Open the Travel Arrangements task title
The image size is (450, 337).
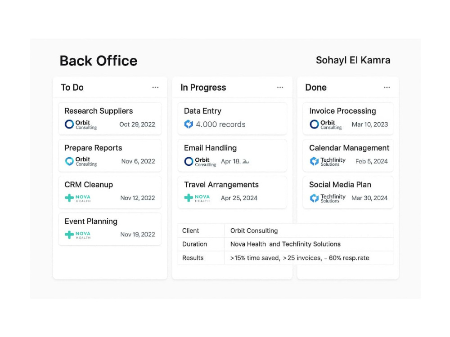[221, 185]
